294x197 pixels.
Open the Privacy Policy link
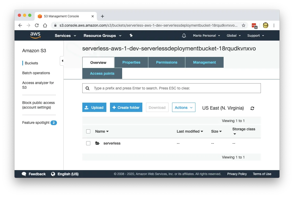(x=237, y=174)
